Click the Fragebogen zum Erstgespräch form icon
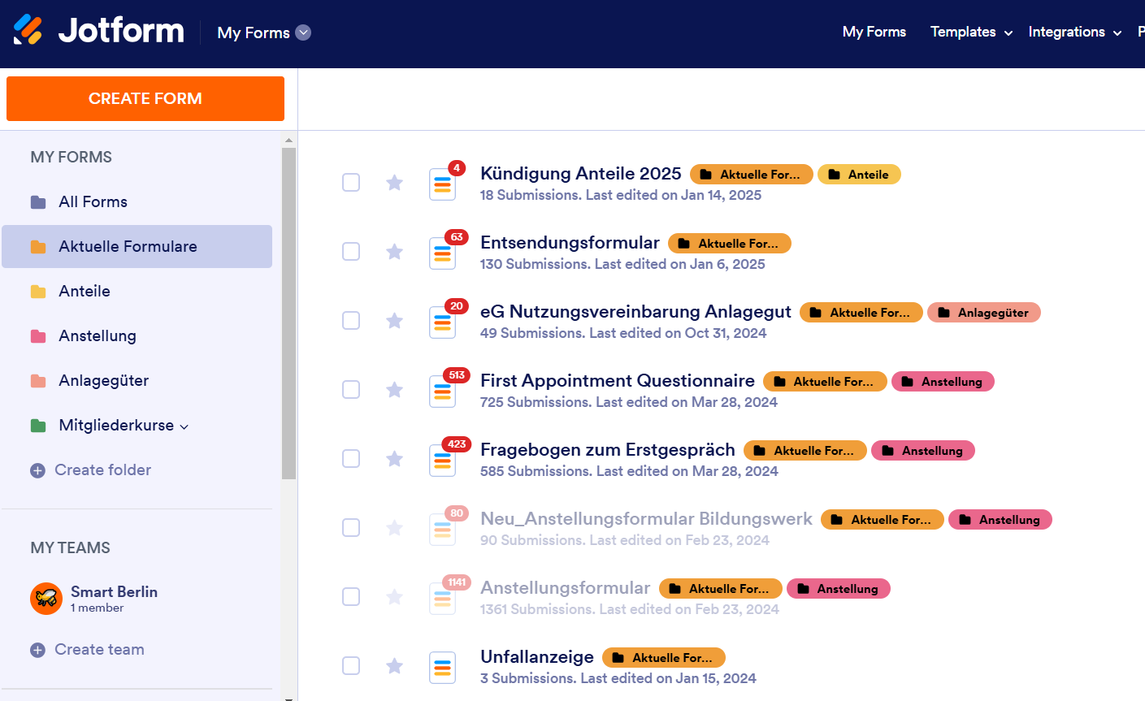Viewport: 1145px width, 701px height. coord(442,461)
